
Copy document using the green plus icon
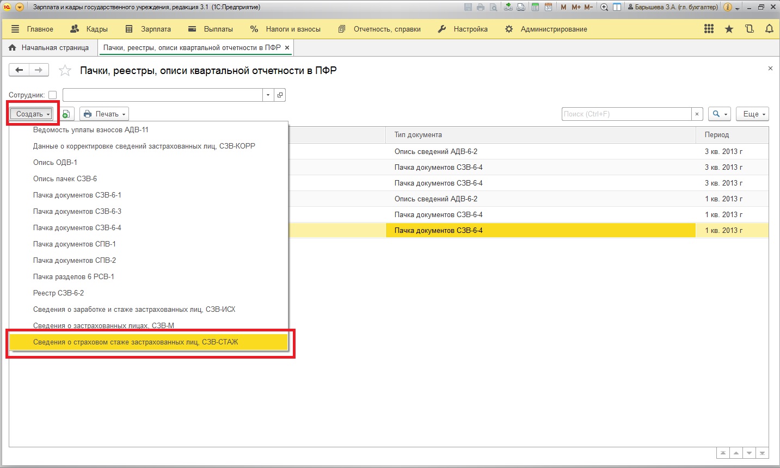click(x=66, y=114)
